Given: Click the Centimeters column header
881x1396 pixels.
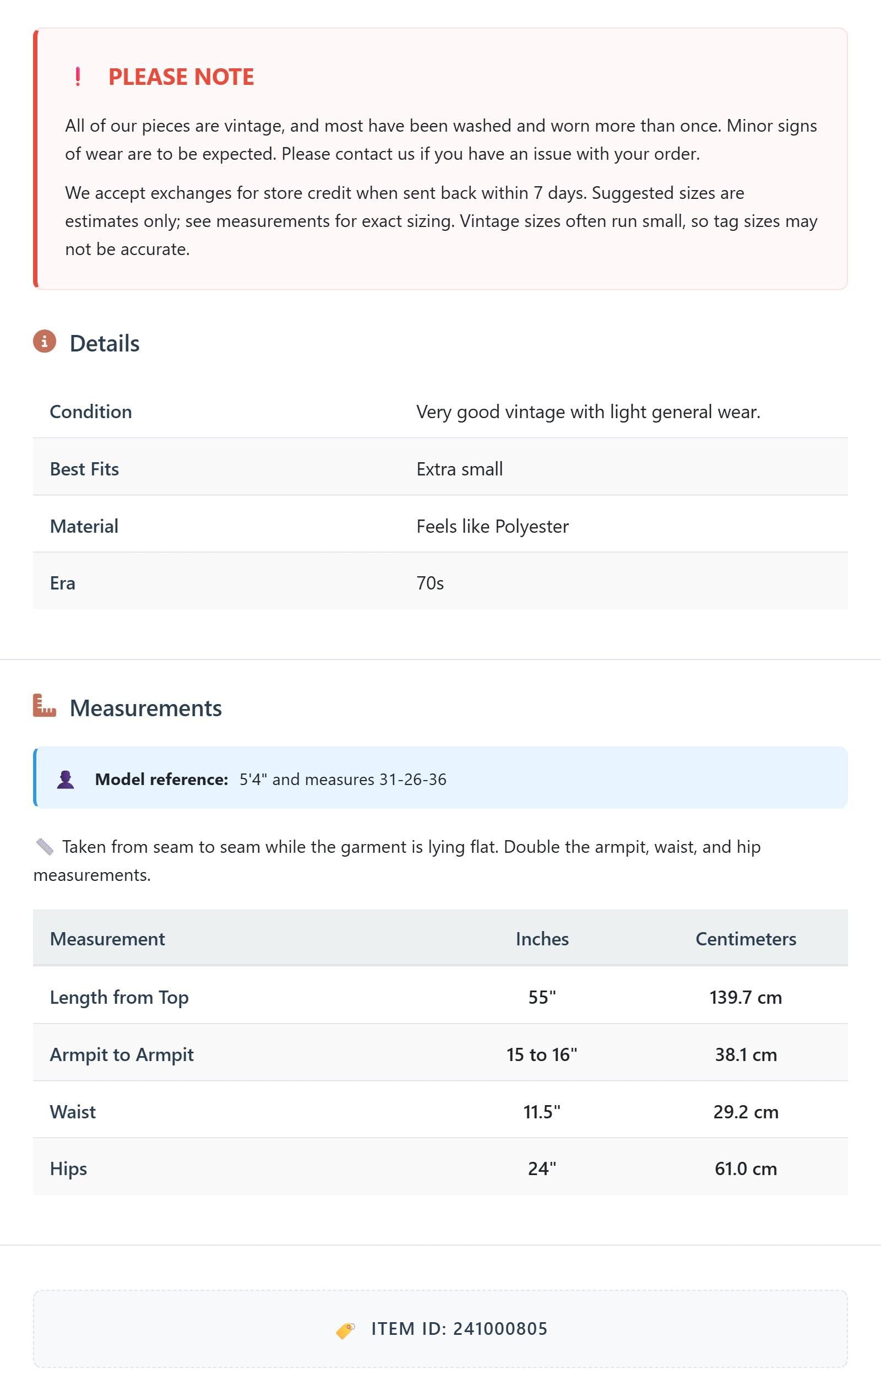Looking at the screenshot, I should [746, 939].
